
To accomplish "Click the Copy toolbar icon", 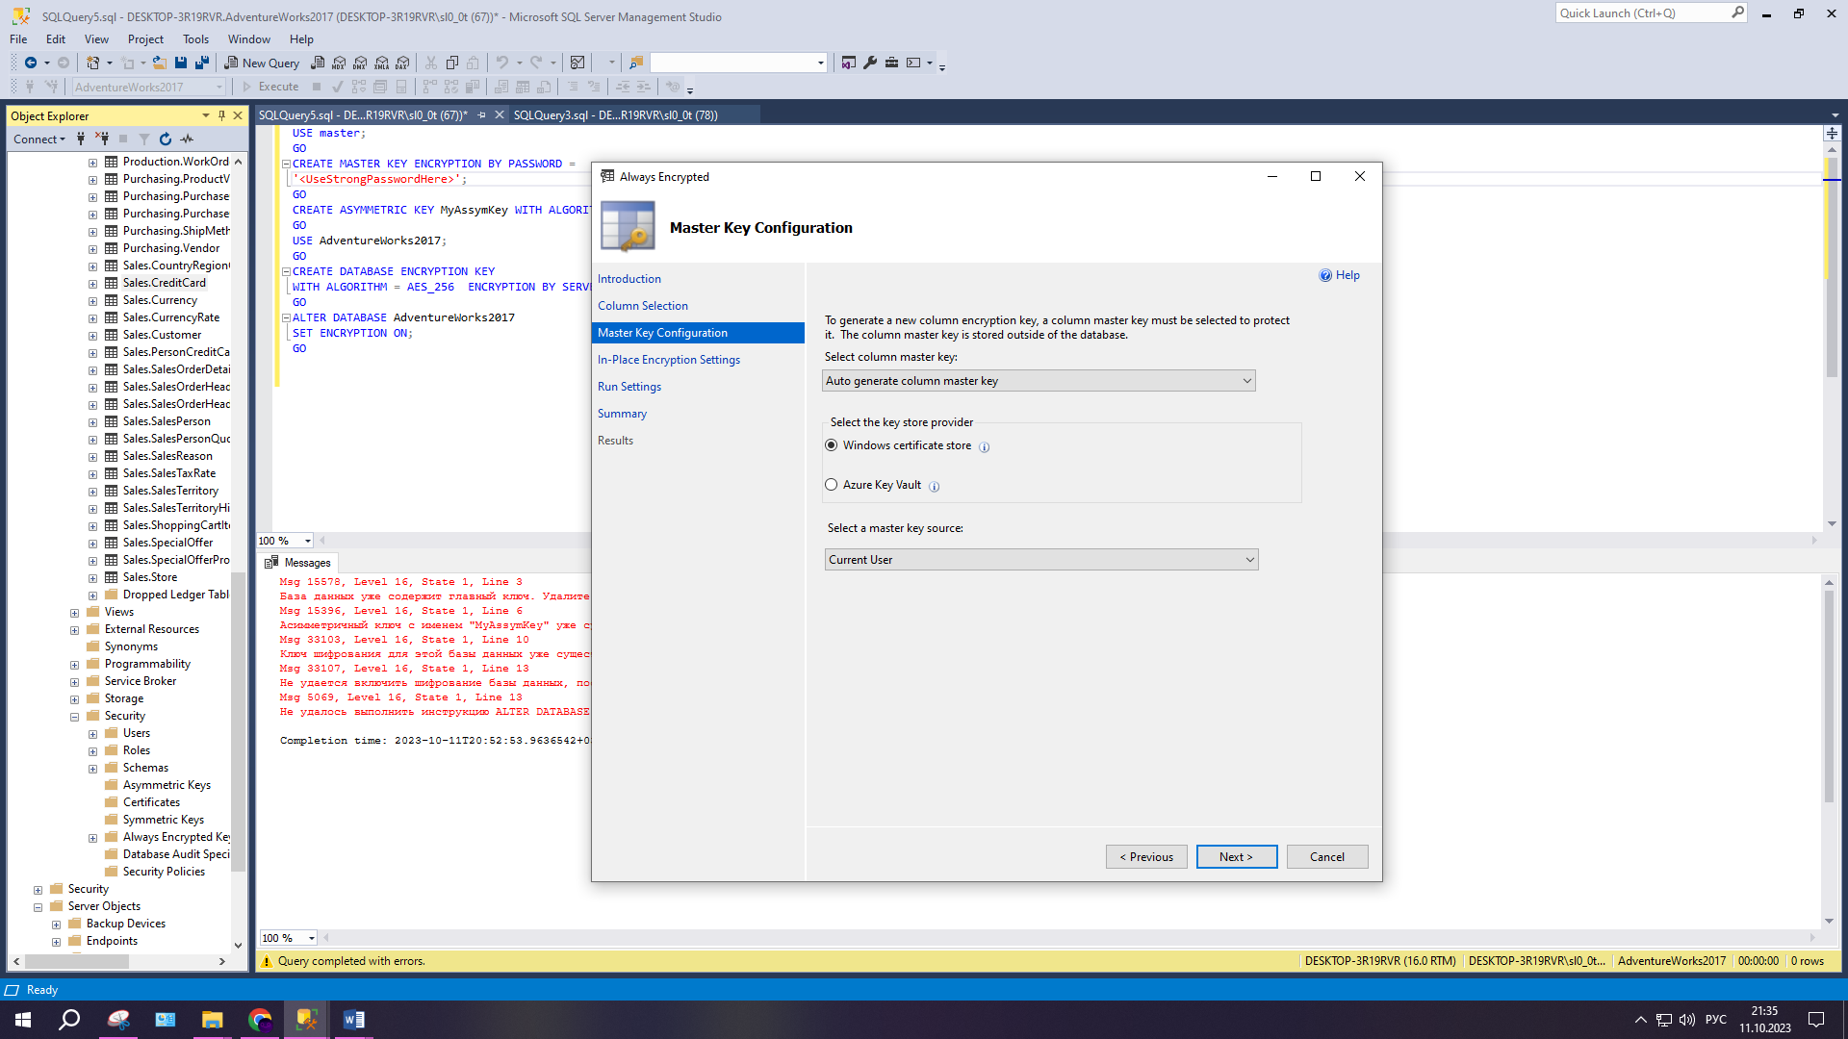I will 452,63.
